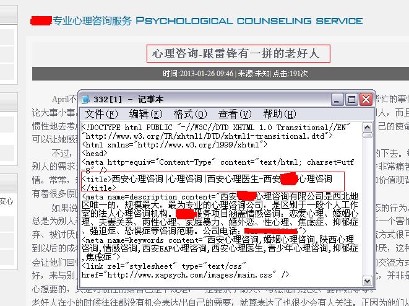
Task: Open the 编辑(E) menu
Action: [x=145, y=114]
